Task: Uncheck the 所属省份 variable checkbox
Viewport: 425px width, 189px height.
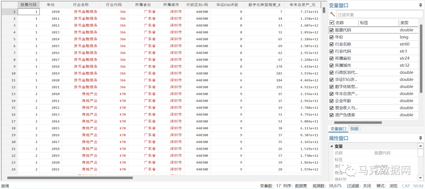Action: [331, 58]
